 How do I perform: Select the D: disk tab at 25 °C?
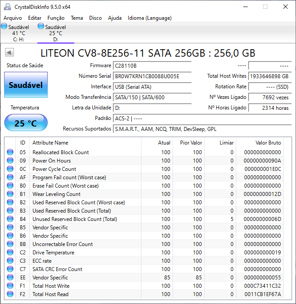(x=55, y=33)
